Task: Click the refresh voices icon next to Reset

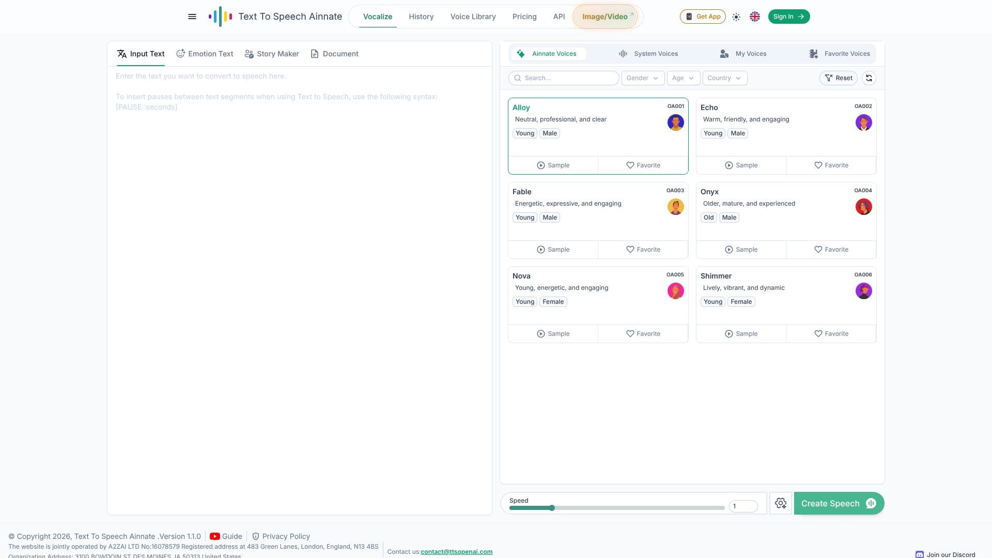Action: 869,78
